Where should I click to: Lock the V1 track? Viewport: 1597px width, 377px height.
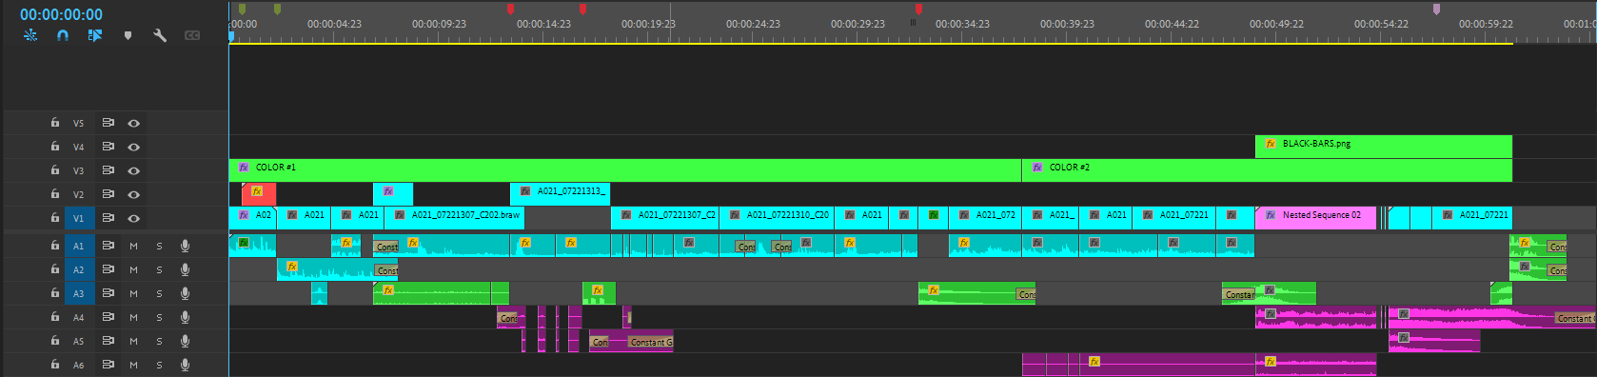click(55, 217)
